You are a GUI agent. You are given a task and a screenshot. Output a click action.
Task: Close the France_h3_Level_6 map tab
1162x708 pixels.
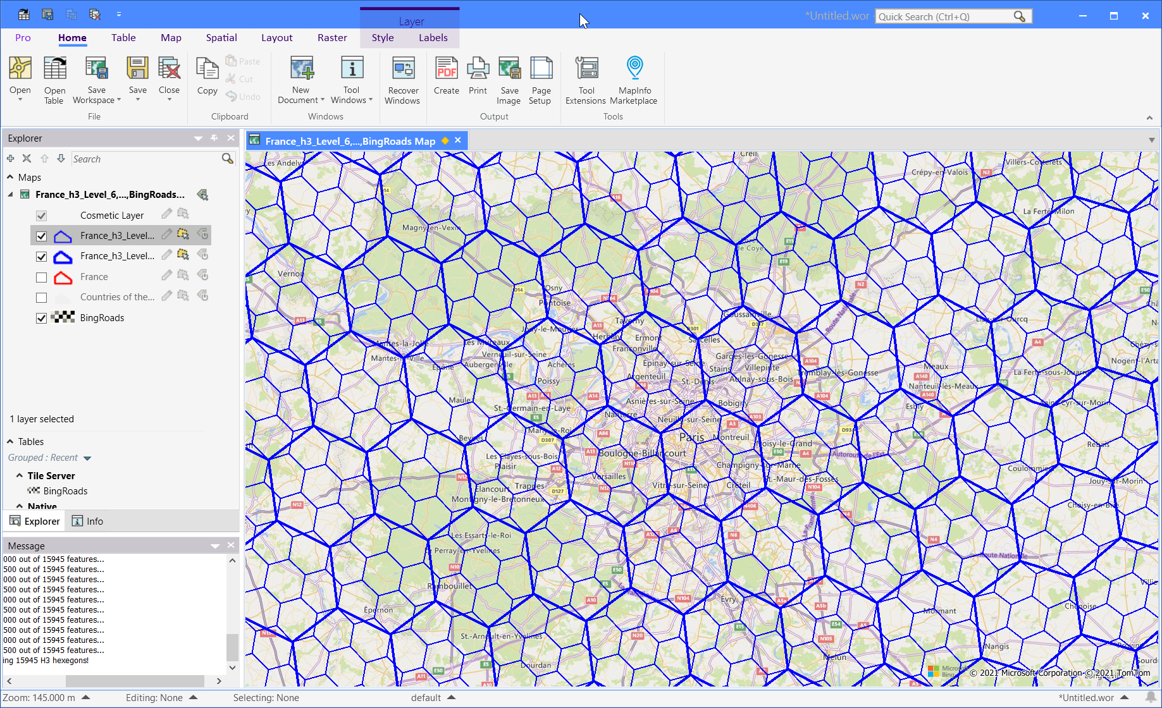pos(458,140)
